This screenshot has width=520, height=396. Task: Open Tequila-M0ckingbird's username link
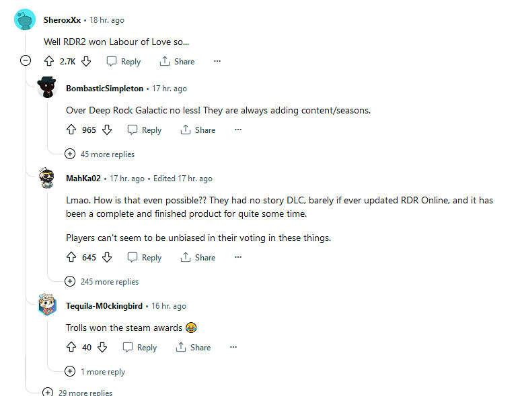click(104, 306)
